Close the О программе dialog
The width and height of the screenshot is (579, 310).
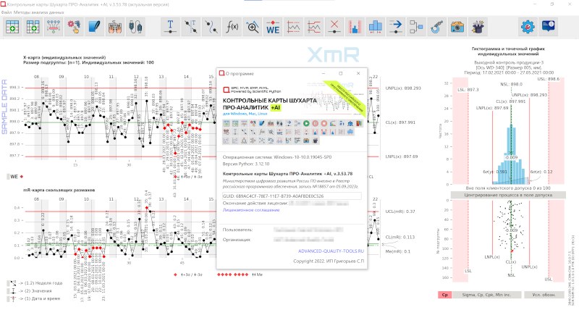(x=358, y=74)
